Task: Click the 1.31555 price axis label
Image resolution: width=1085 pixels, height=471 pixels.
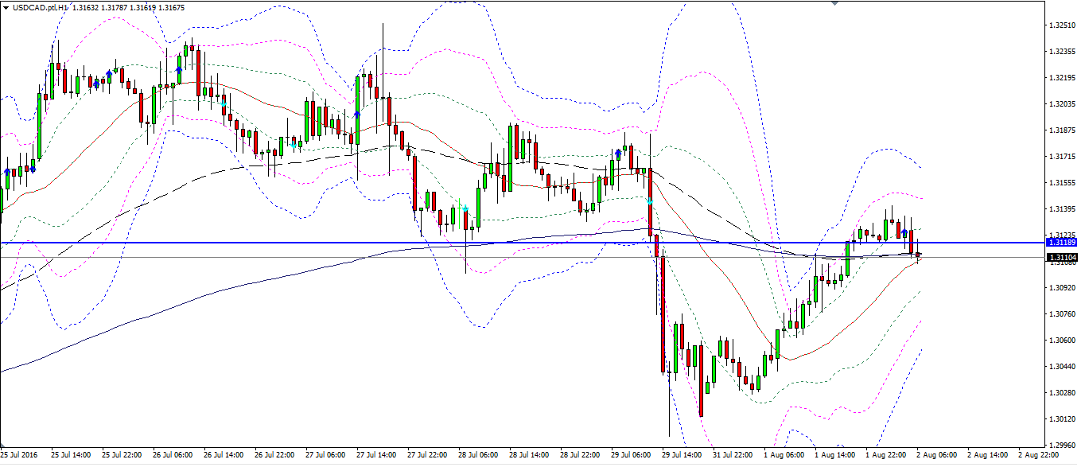Action: 1063,183
